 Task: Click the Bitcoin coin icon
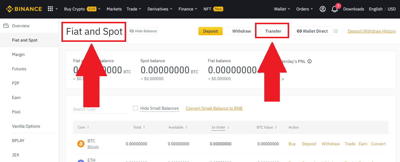click(81, 144)
